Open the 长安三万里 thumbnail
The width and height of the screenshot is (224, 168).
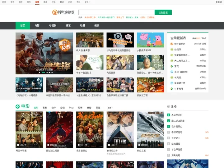(151, 85)
